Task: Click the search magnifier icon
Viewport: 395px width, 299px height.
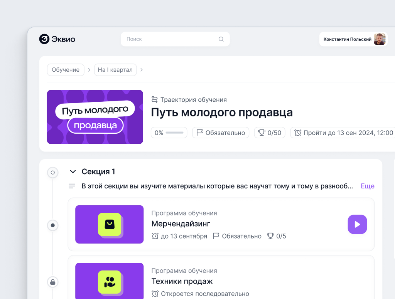Action: coord(221,39)
